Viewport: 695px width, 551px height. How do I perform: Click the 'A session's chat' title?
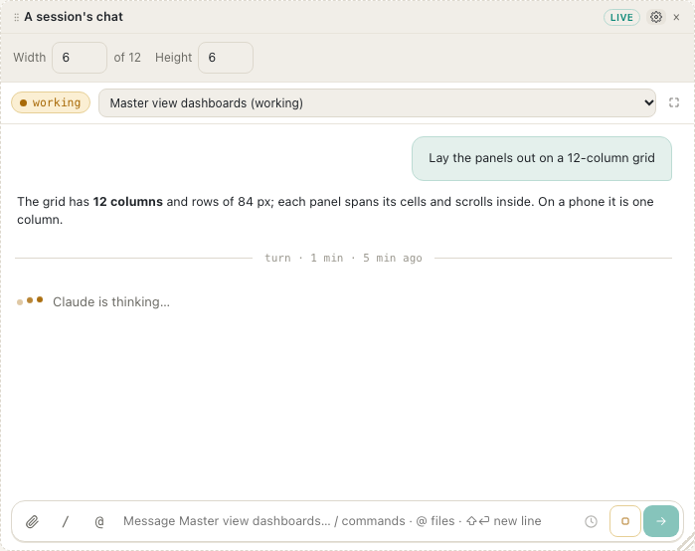click(x=74, y=17)
